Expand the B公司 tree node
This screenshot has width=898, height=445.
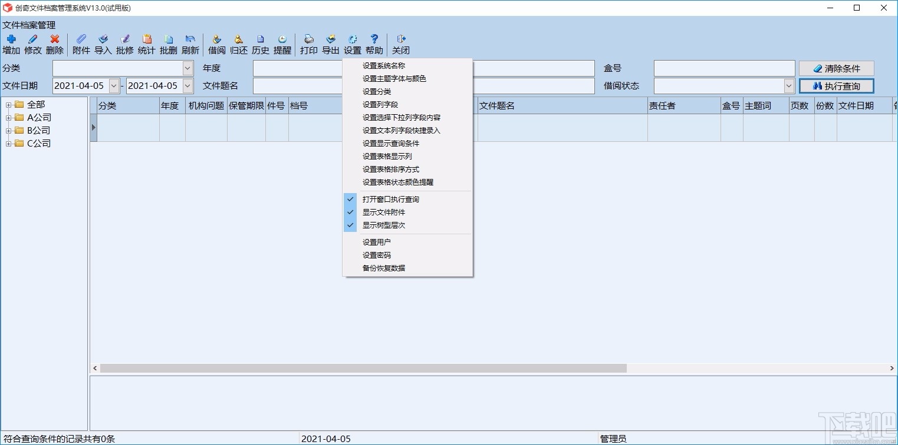pos(9,131)
